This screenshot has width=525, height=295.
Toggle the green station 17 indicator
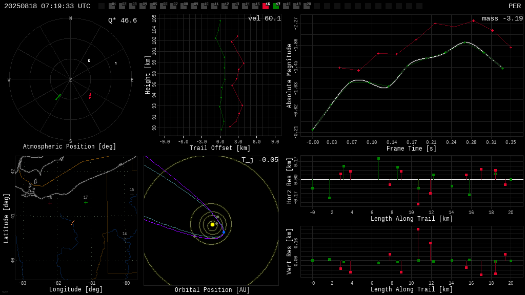point(276,6)
